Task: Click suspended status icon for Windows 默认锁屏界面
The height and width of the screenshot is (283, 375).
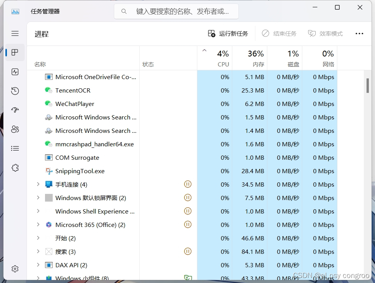Action: click(x=188, y=197)
